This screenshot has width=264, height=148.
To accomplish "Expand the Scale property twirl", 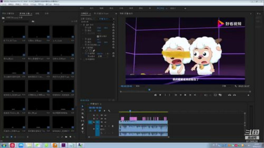I will (83, 30).
